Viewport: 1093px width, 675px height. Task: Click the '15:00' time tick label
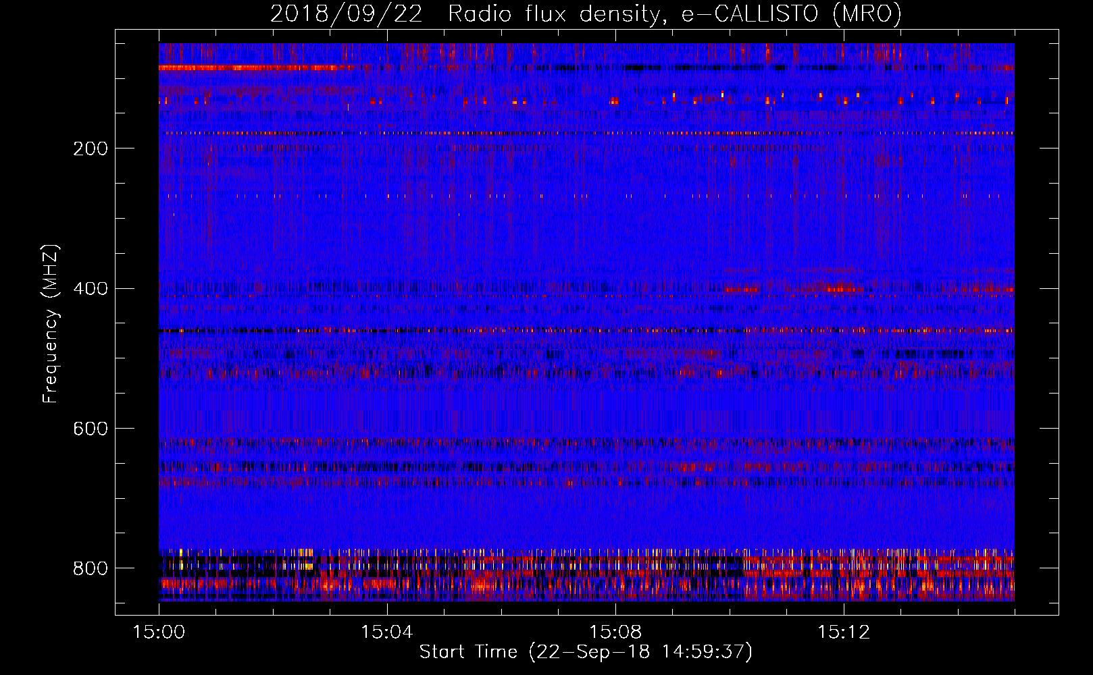click(x=159, y=632)
